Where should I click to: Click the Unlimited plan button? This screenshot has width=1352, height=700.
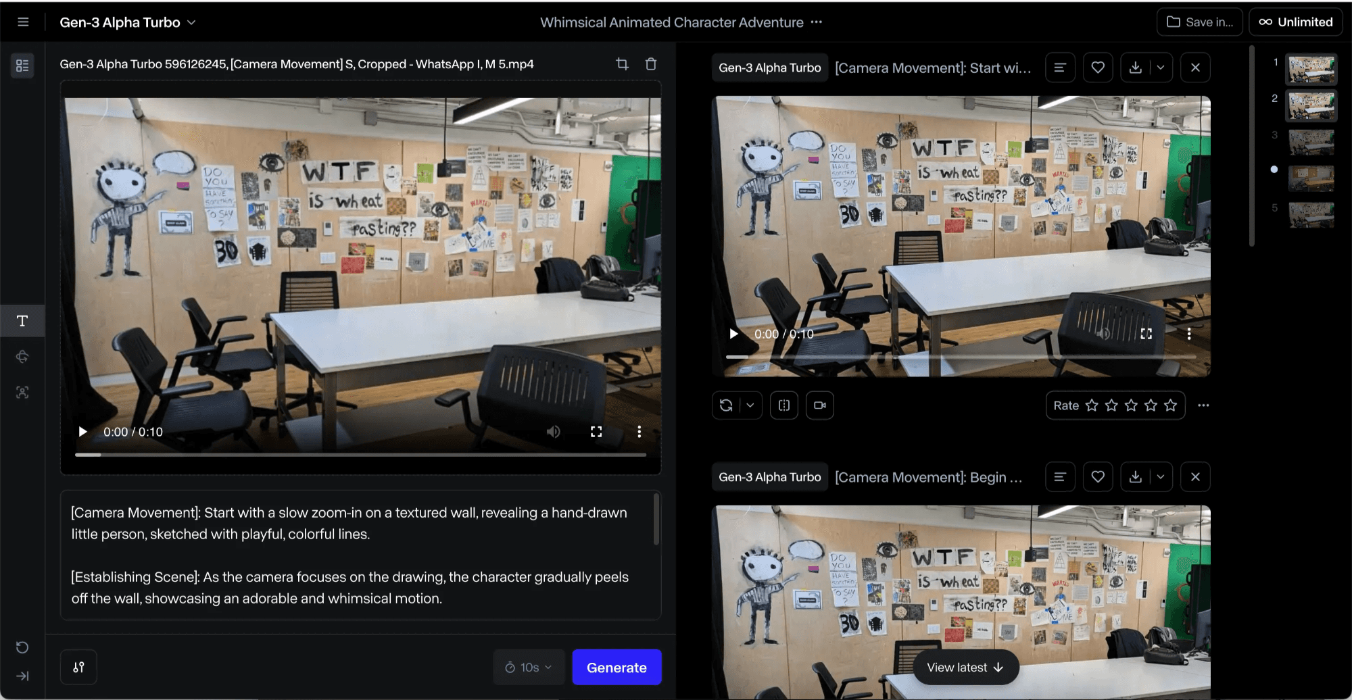click(1296, 22)
